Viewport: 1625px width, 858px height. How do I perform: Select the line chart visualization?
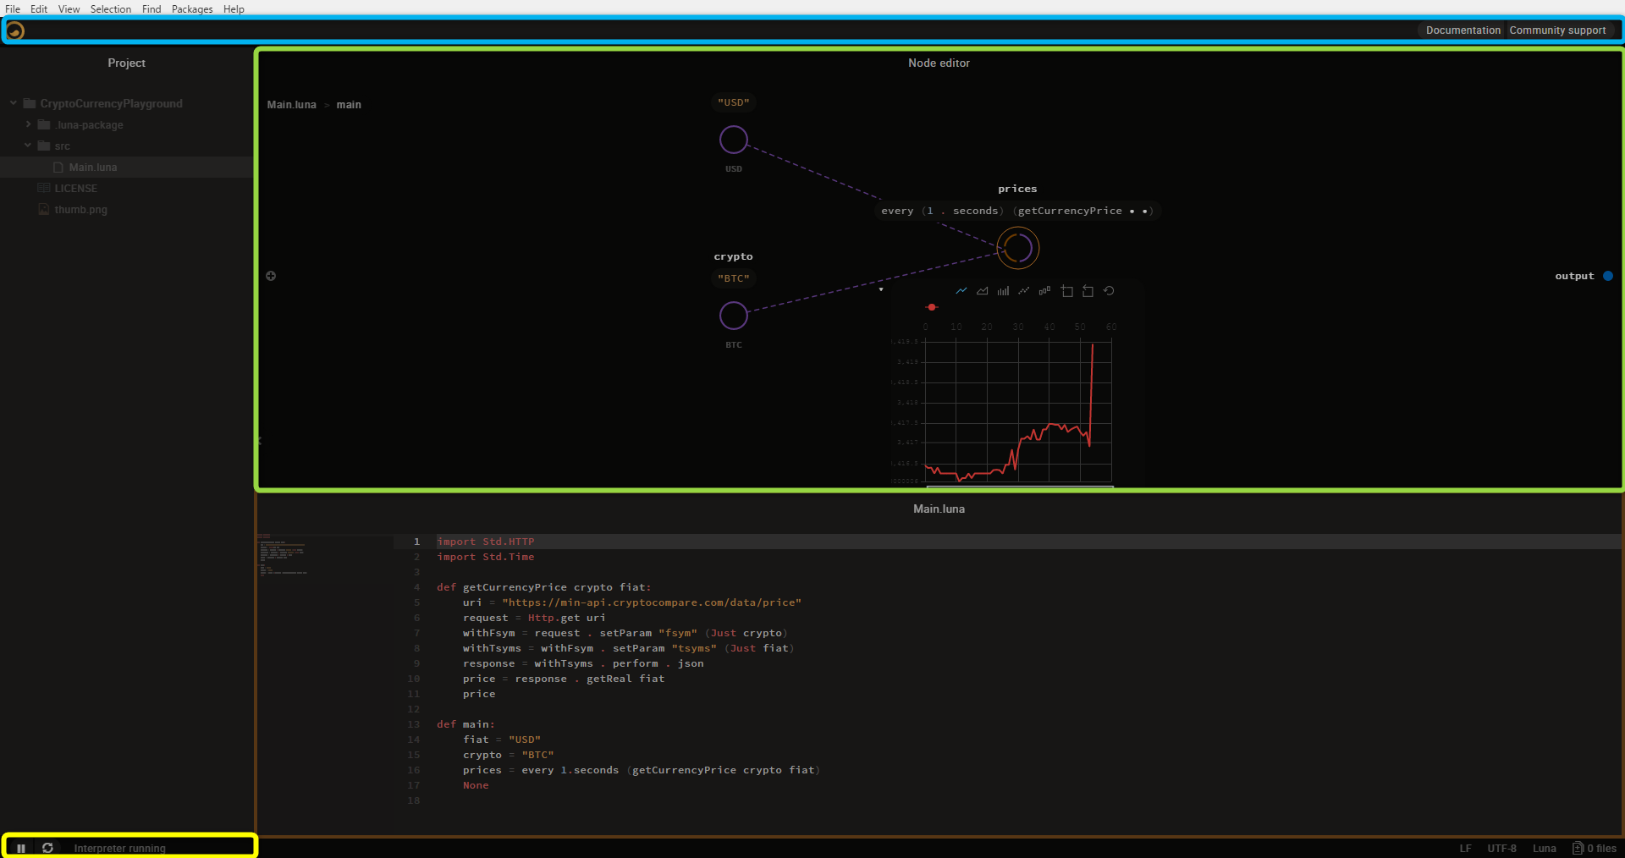pyautogui.click(x=961, y=291)
